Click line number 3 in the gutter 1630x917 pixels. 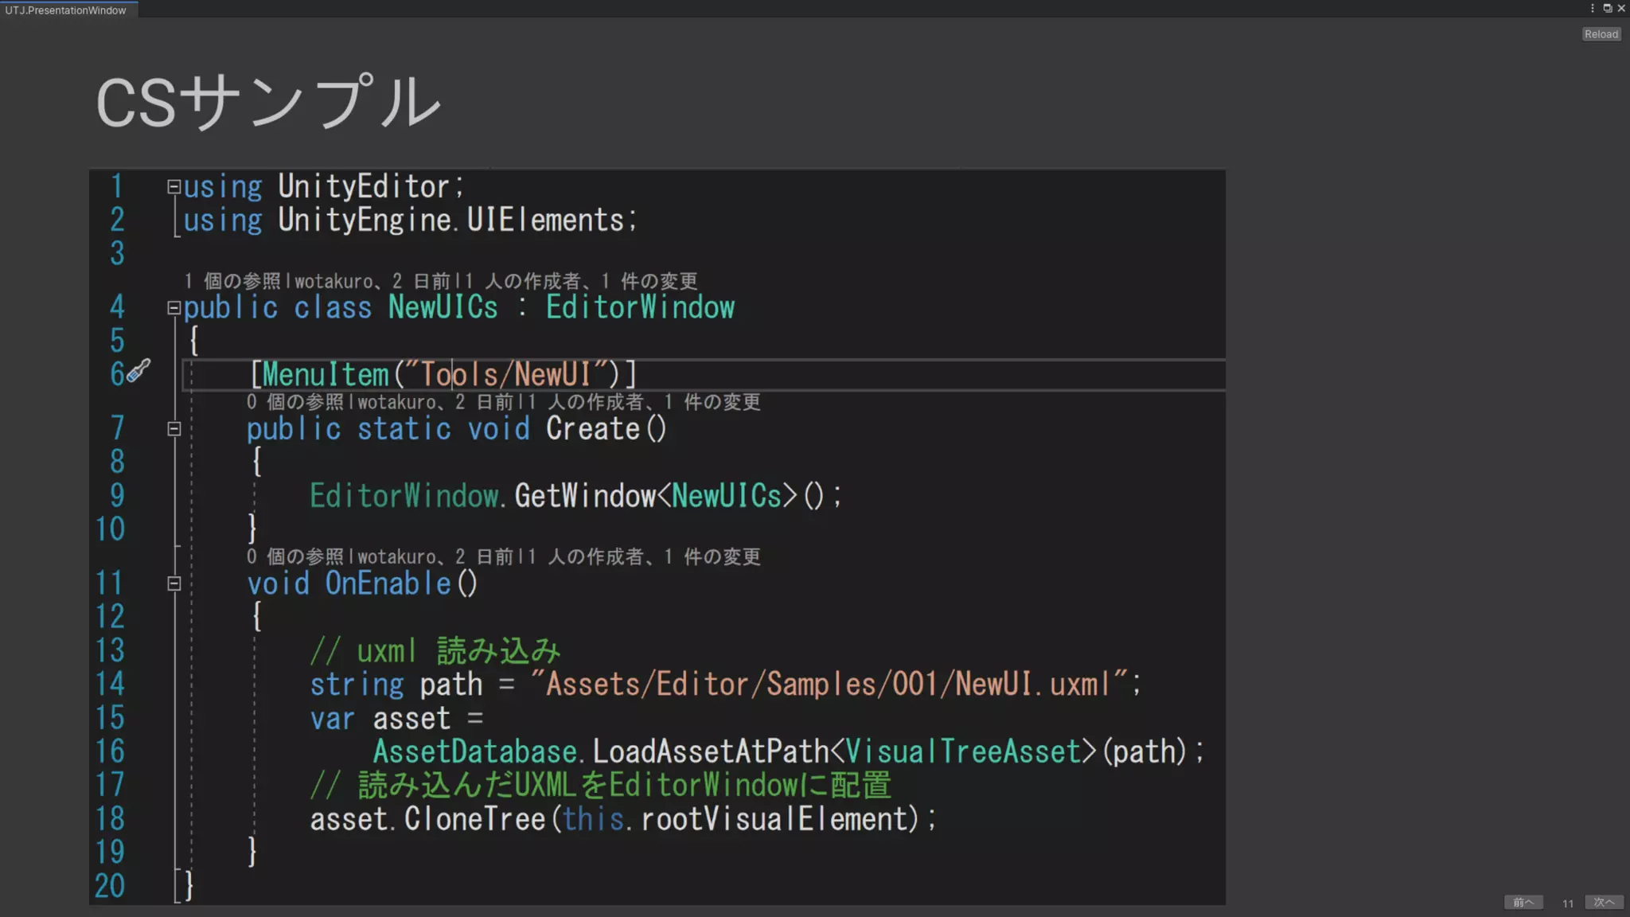pos(117,253)
